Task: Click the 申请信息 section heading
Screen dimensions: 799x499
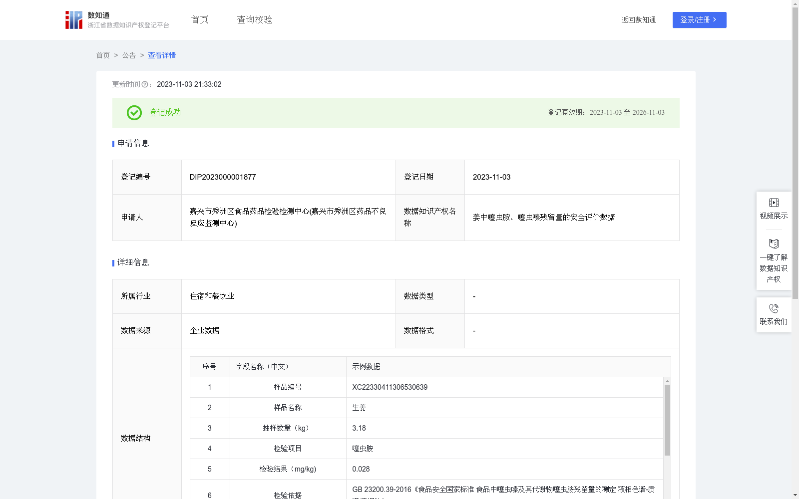Action: tap(133, 143)
